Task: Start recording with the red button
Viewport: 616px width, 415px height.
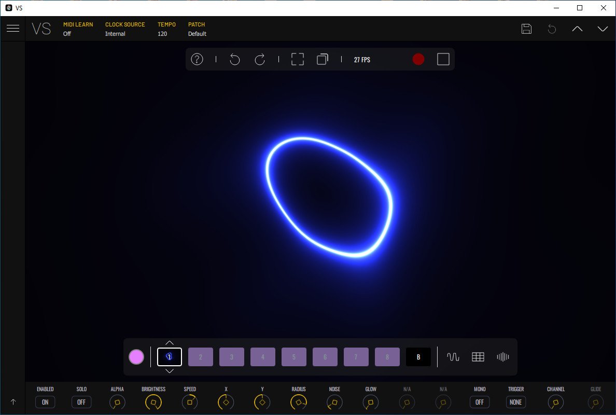Action: 418,59
